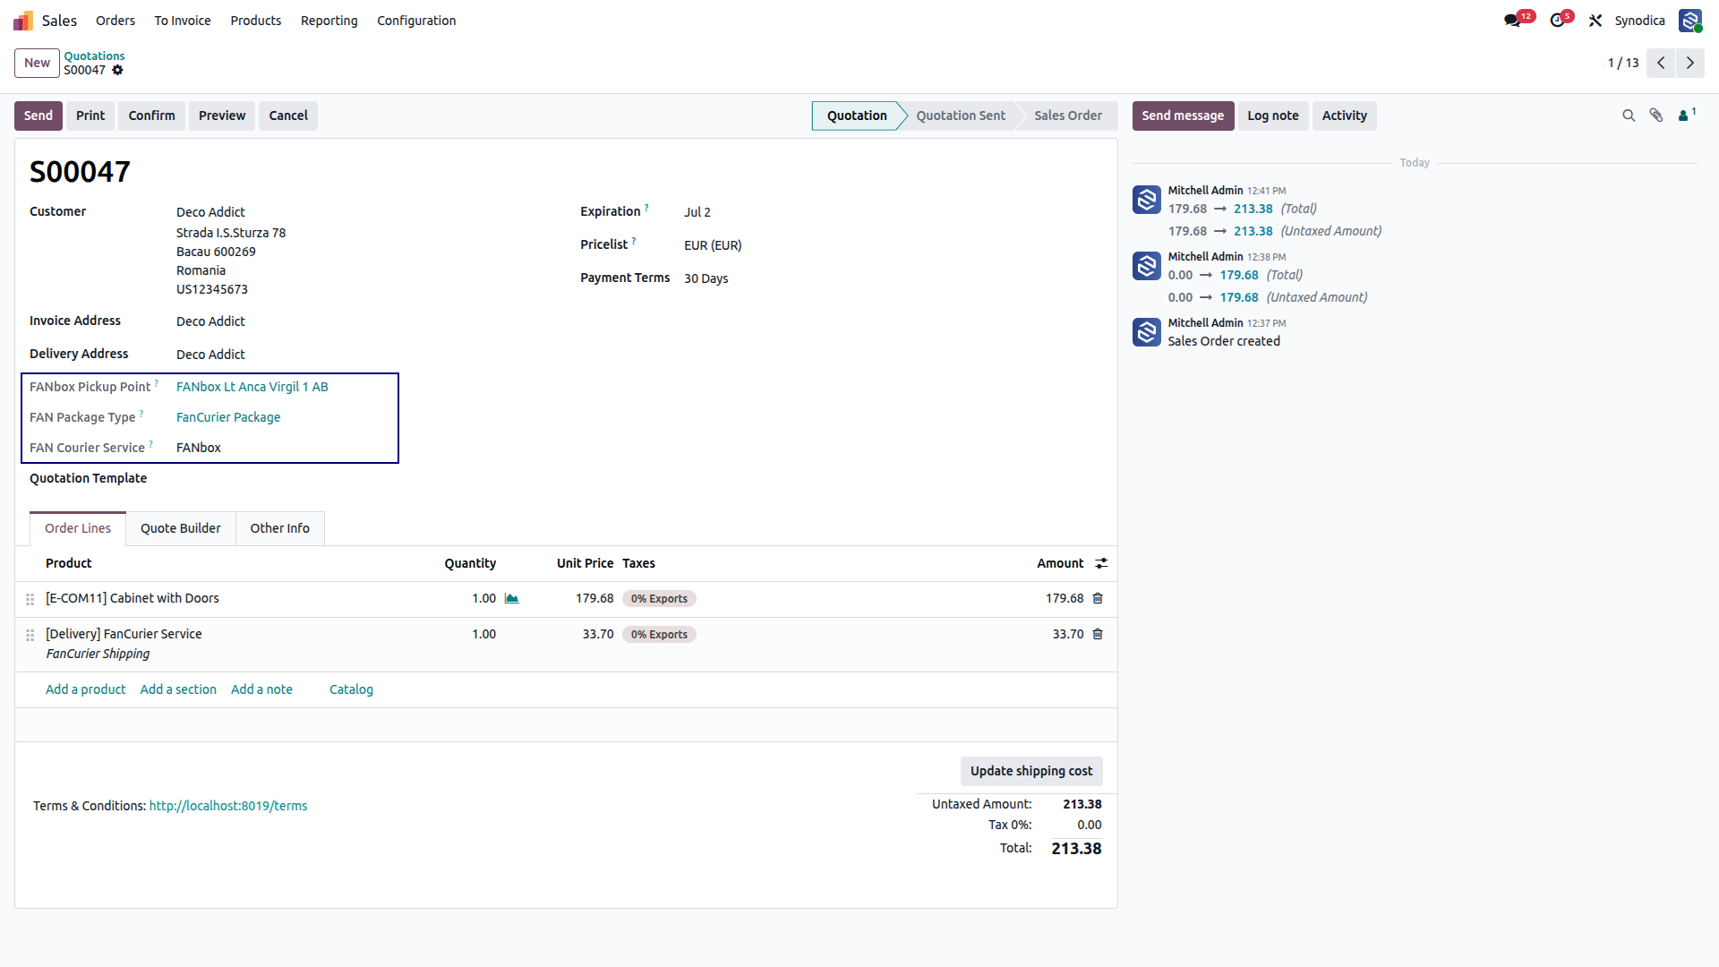Click Mitchell Admin avatar on 12:41 PM message
The image size is (1719, 967).
tap(1147, 200)
